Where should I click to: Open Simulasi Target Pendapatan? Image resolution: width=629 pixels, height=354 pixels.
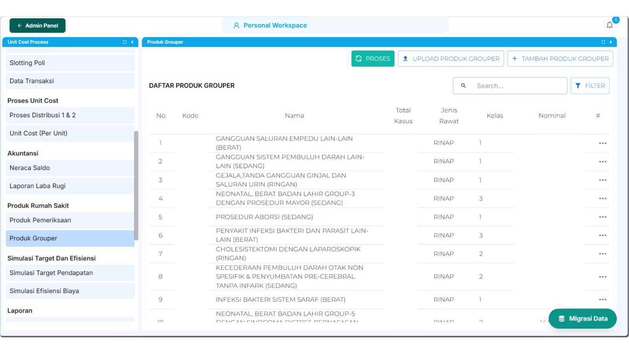click(70, 273)
